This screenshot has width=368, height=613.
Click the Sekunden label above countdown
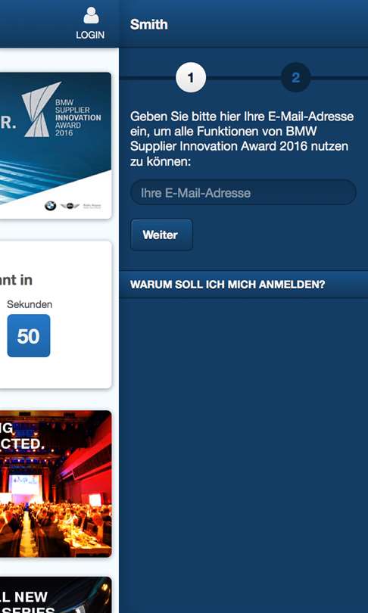(x=30, y=304)
